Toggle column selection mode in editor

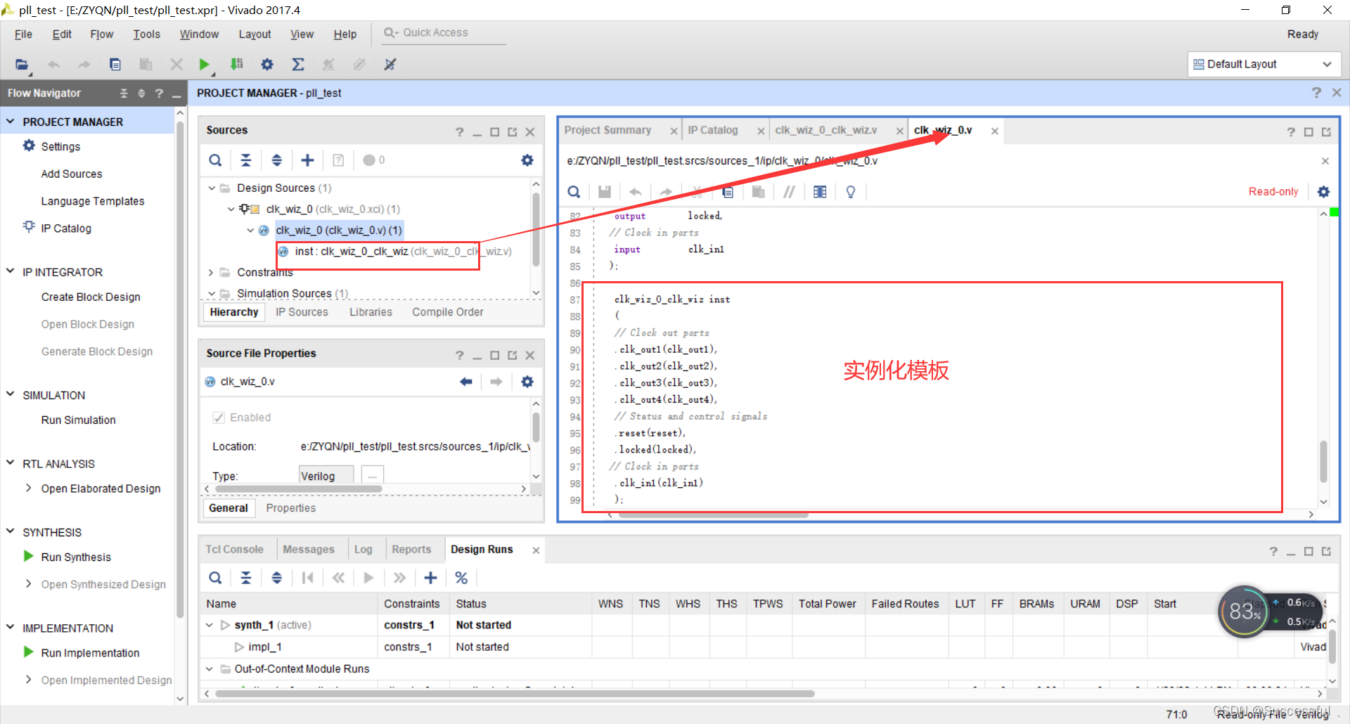[820, 192]
